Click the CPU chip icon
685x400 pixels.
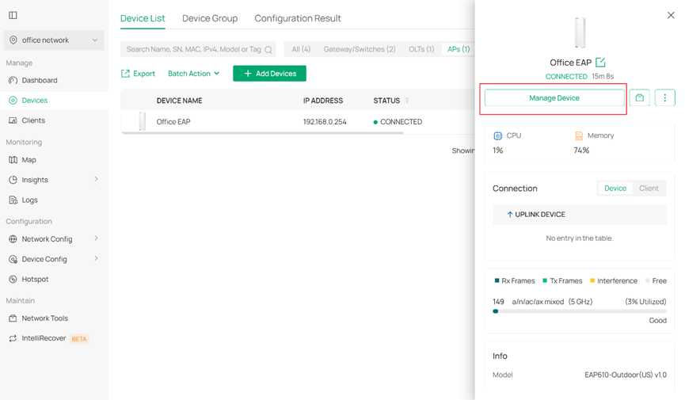click(x=497, y=136)
